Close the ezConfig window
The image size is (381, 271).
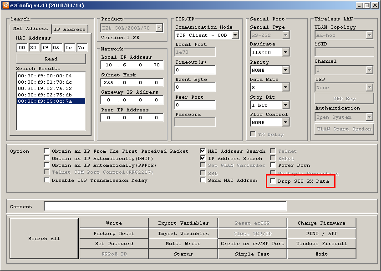[375, 5]
